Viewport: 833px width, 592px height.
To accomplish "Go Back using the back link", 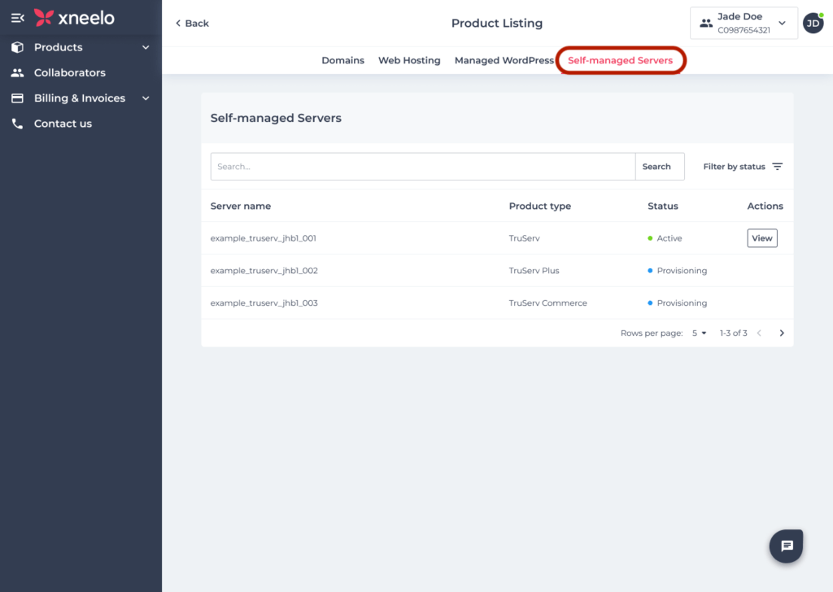I will [191, 23].
